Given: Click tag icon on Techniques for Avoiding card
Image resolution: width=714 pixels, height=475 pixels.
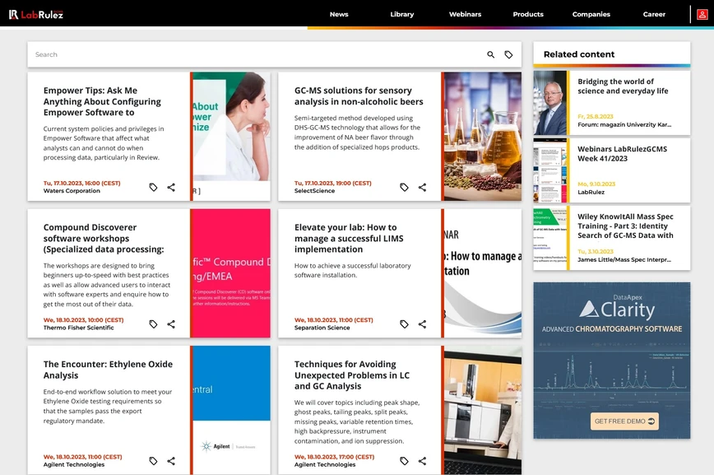Looking at the screenshot, I should tap(405, 461).
